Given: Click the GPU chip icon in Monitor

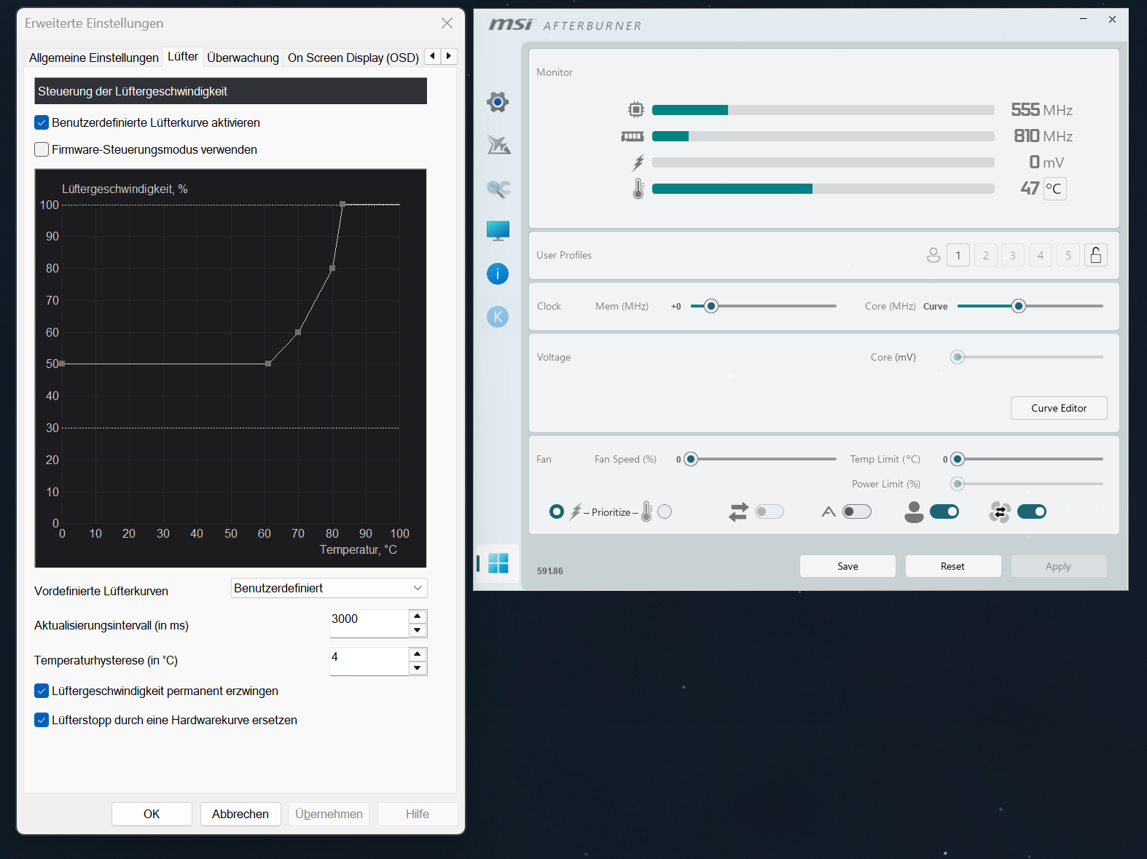Looking at the screenshot, I should [x=636, y=110].
